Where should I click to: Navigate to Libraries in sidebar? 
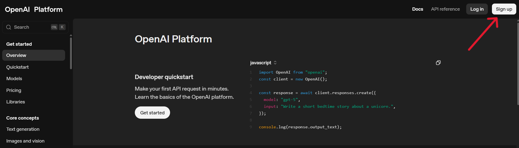(x=16, y=102)
